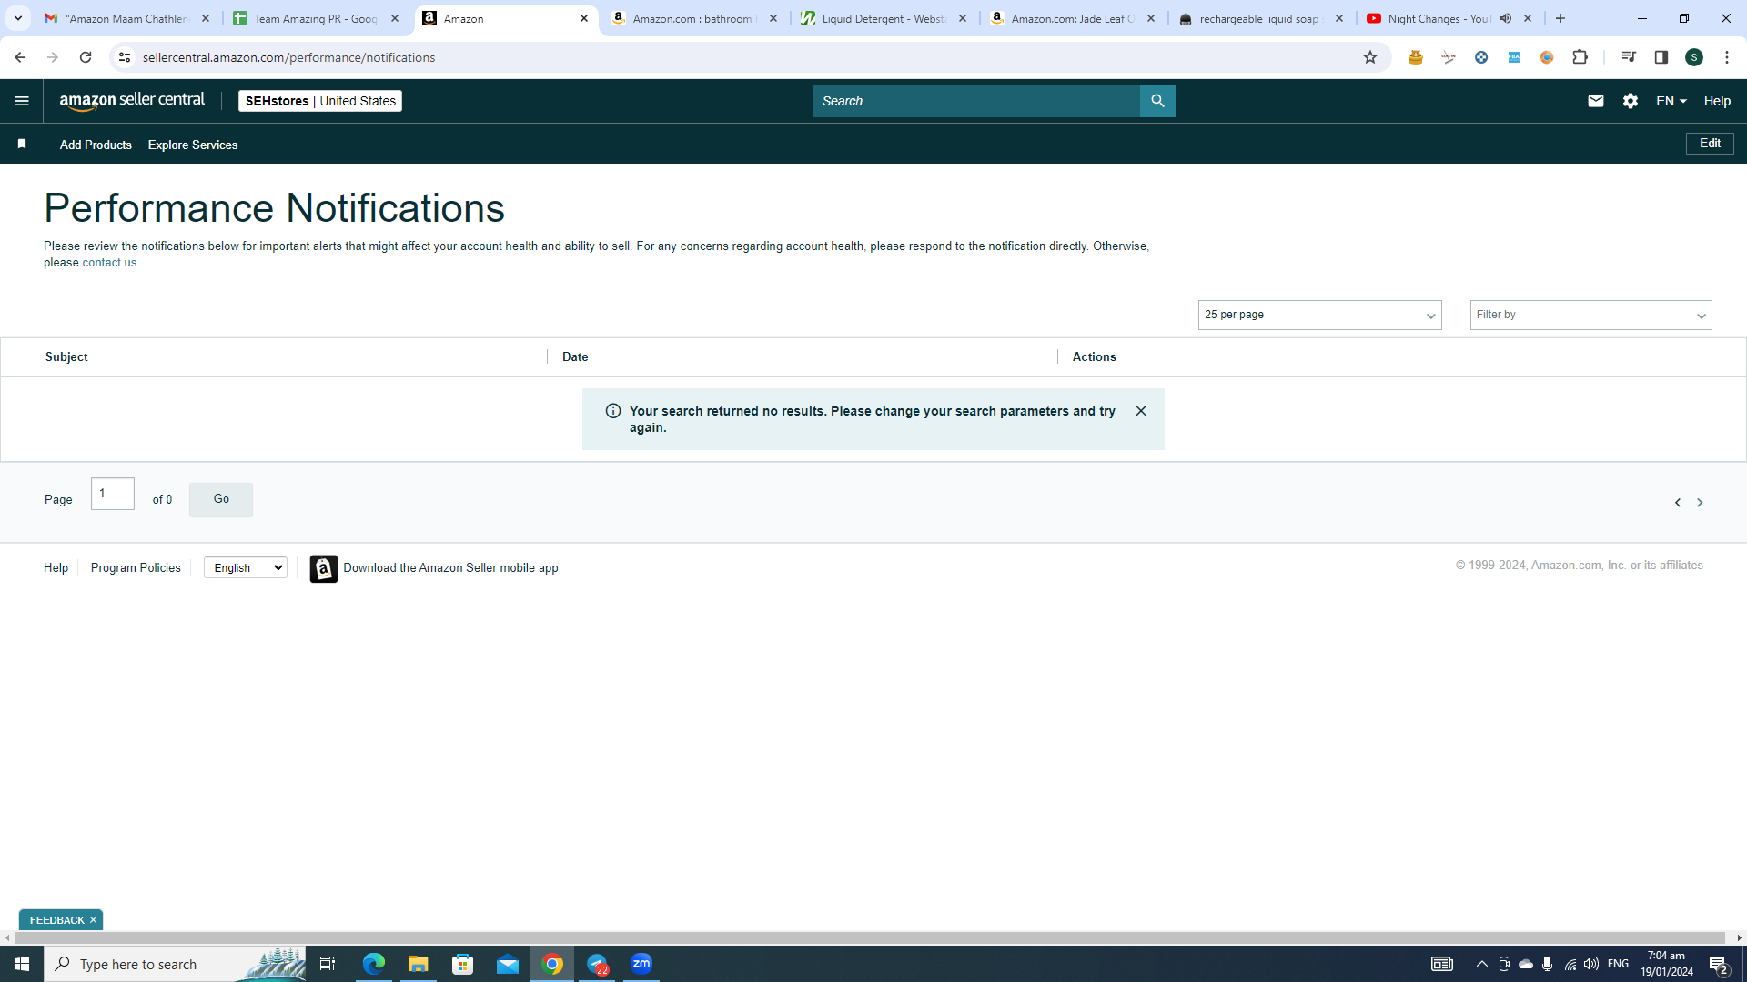The width and height of the screenshot is (1747, 982).
Task: Open the SEHstores United States account switcher
Action: coord(320,101)
